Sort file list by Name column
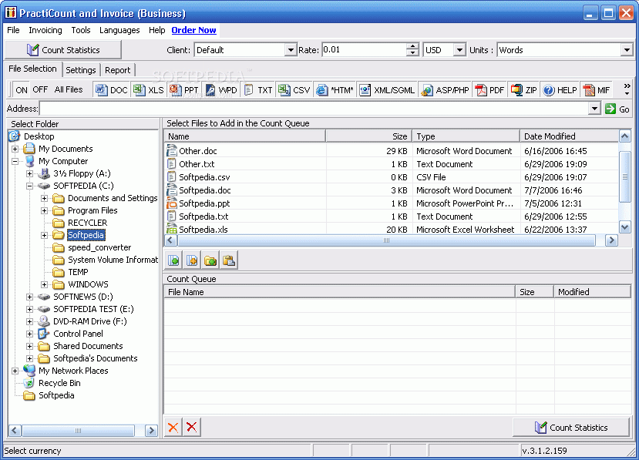This screenshot has width=639, height=460. [x=245, y=136]
